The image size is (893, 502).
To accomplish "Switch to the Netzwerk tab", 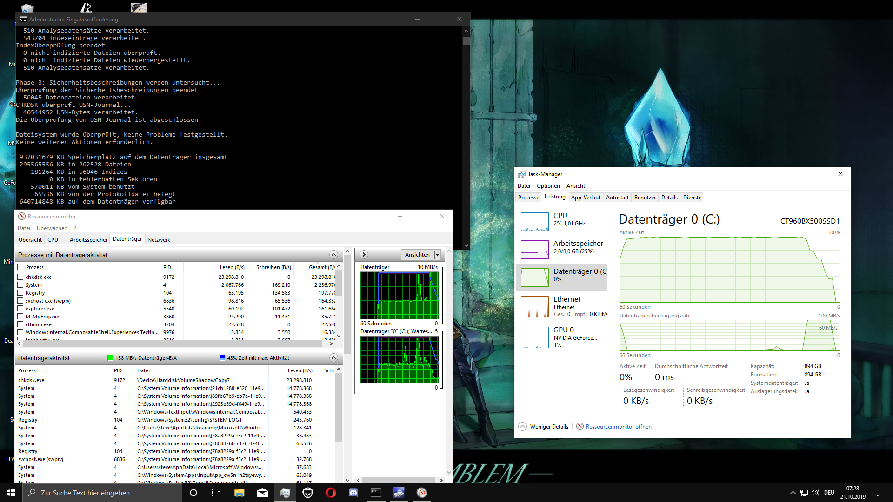I will click(x=159, y=240).
